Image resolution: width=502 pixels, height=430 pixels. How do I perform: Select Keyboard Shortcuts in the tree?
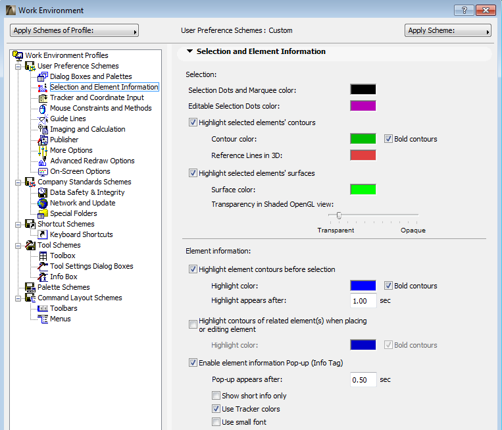(x=82, y=234)
